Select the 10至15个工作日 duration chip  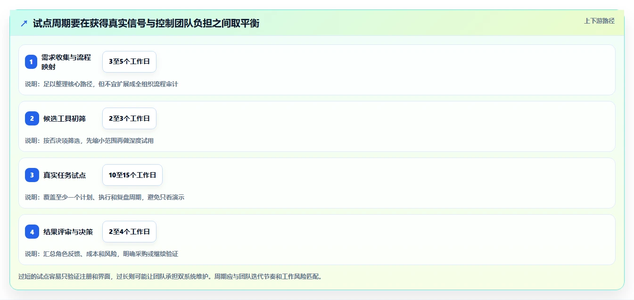(132, 175)
